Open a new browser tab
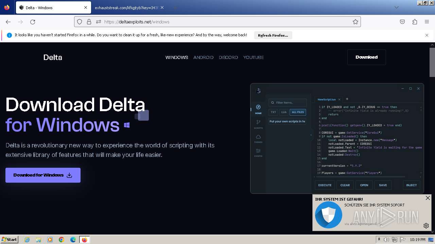This screenshot has height=244, width=435. (175, 7)
